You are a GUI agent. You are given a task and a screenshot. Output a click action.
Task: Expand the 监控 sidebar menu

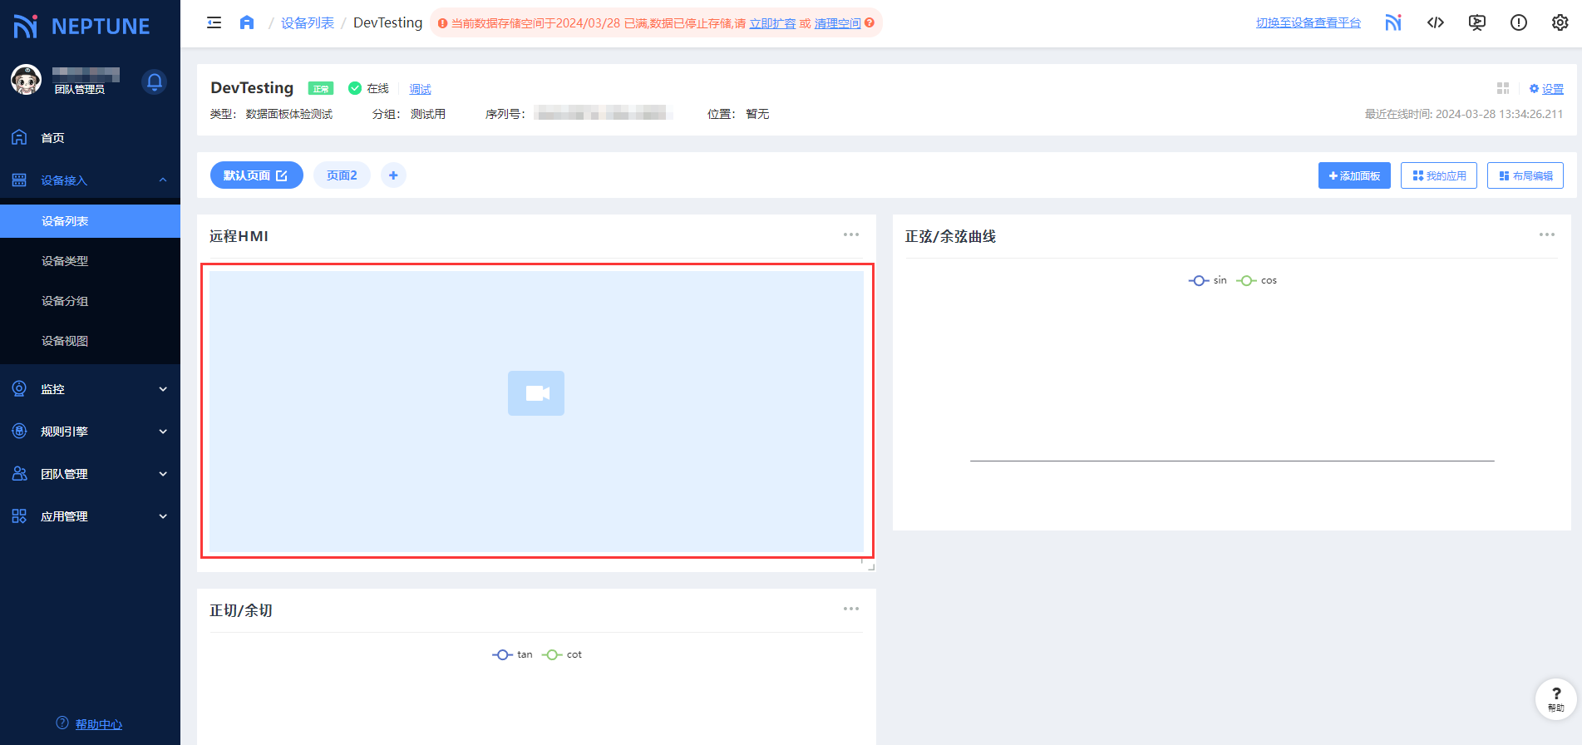[x=90, y=389]
